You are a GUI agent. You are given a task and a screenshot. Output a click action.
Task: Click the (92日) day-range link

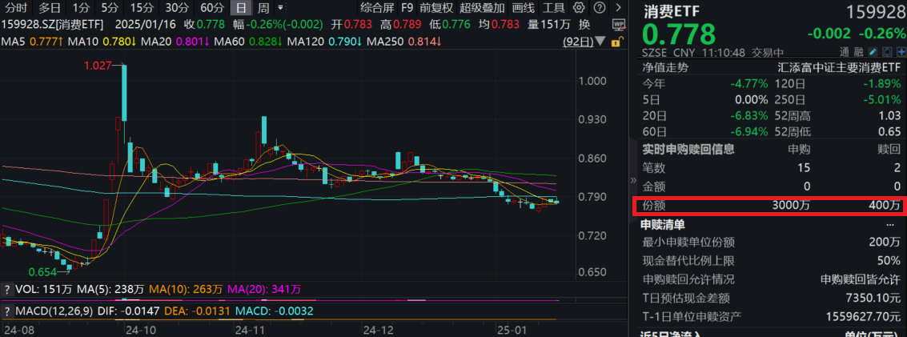(x=578, y=42)
